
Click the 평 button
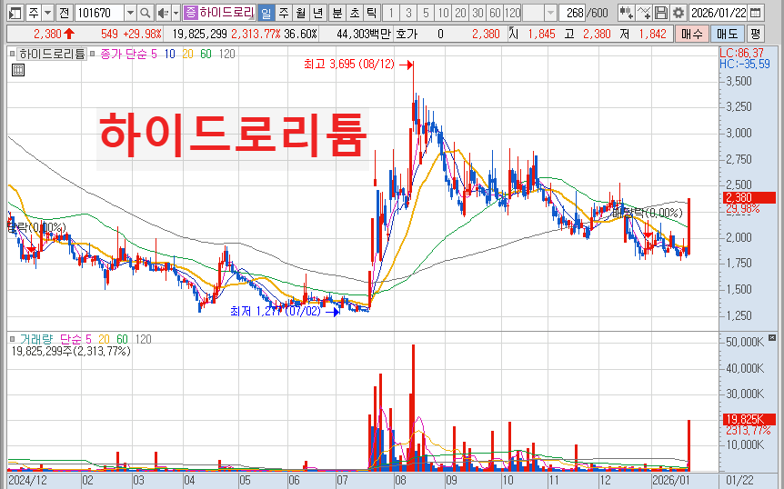[755, 34]
